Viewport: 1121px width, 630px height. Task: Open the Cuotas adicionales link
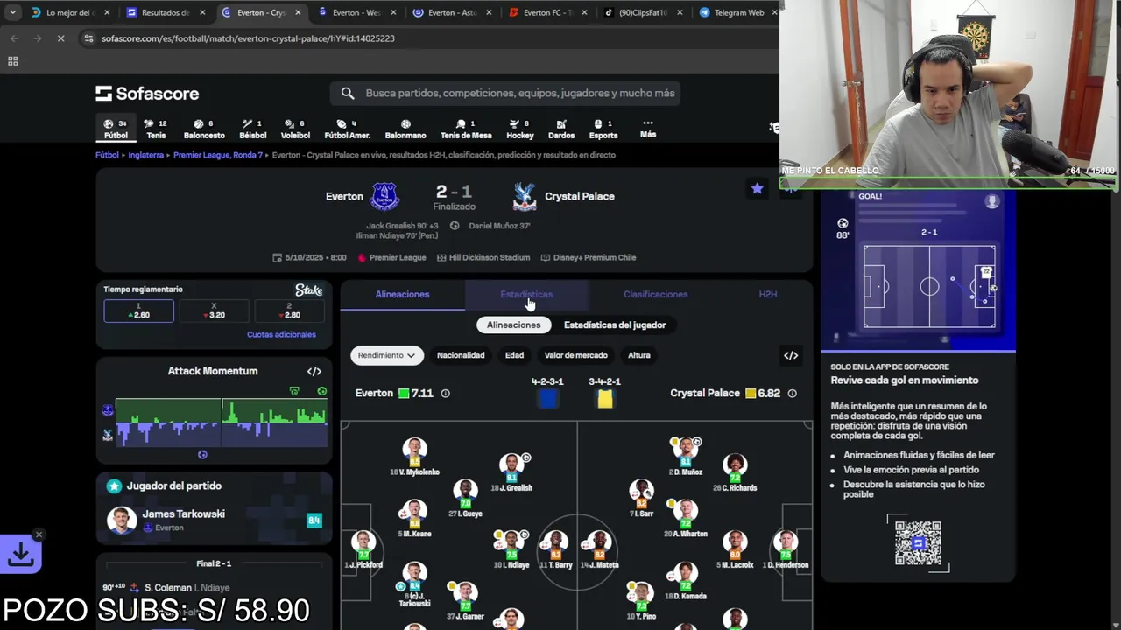(x=281, y=335)
